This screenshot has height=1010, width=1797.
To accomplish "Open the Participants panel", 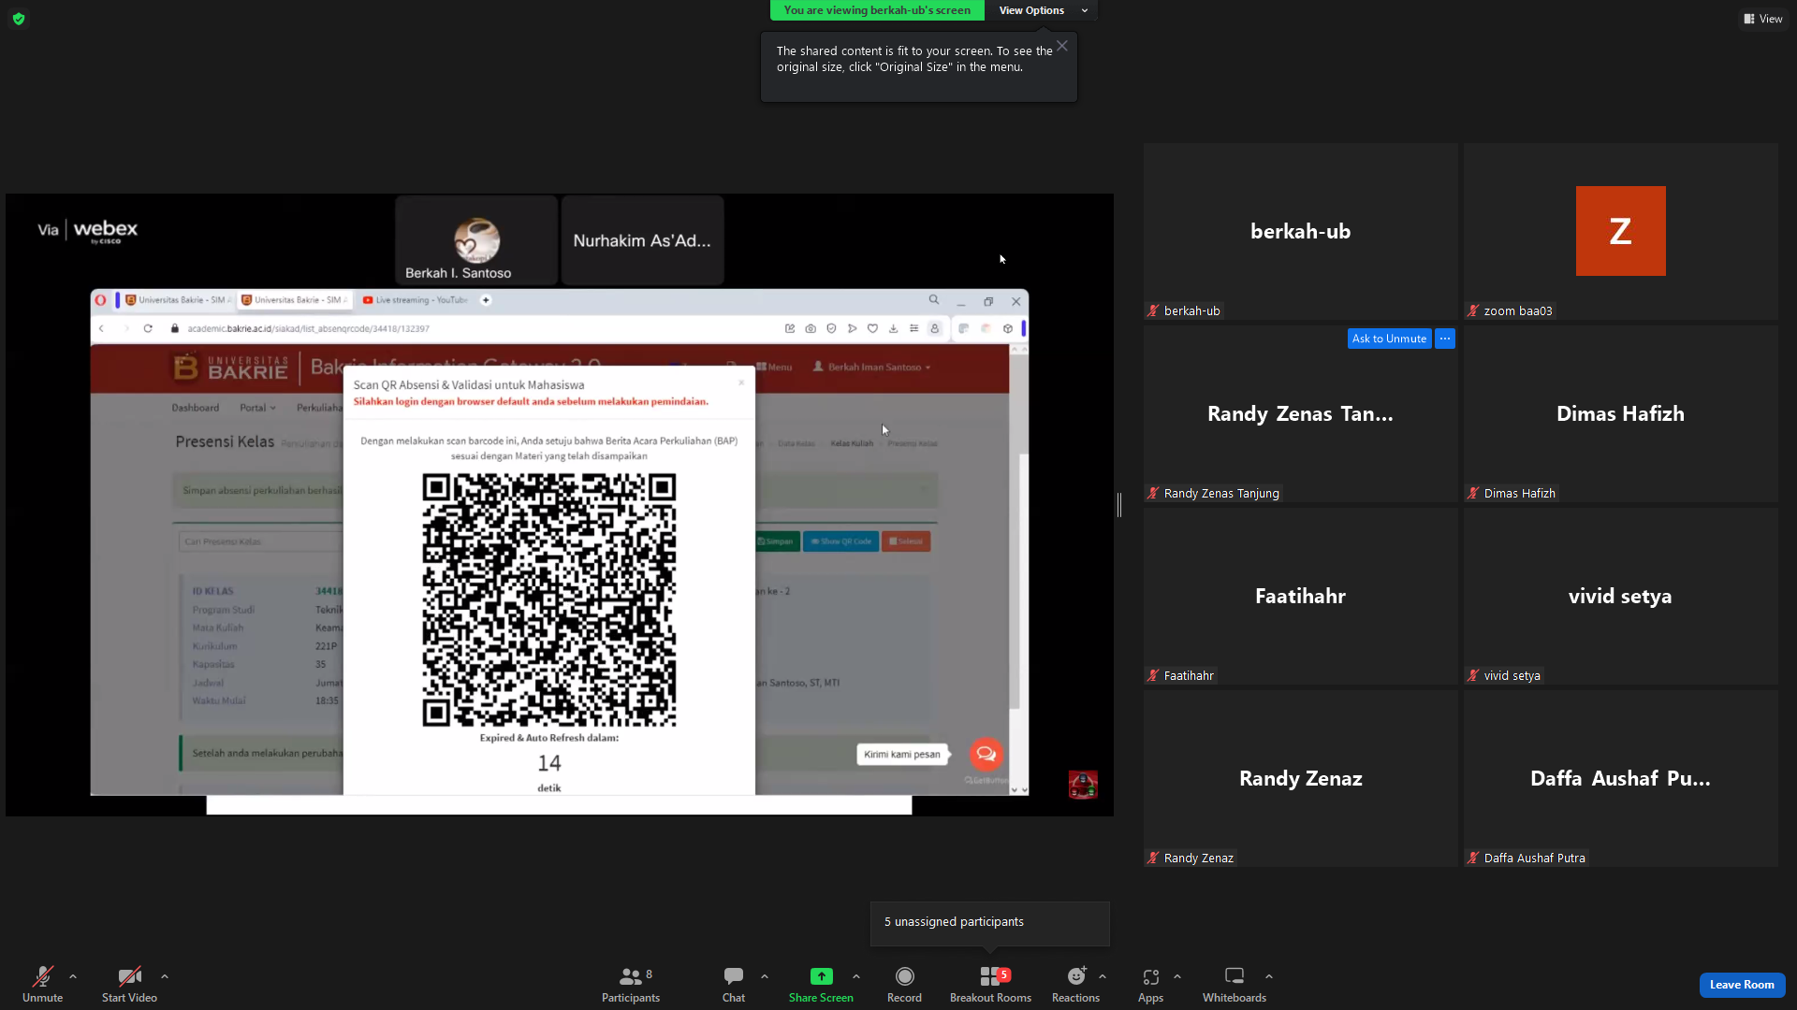I will point(631,984).
